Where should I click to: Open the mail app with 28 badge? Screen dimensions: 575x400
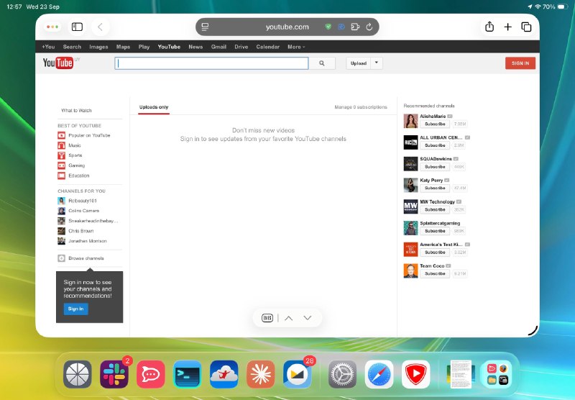tap(298, 374)
